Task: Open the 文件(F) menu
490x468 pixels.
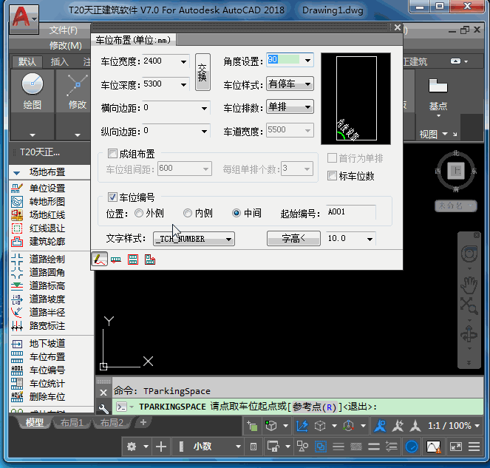Action: [x=63, y=30]
